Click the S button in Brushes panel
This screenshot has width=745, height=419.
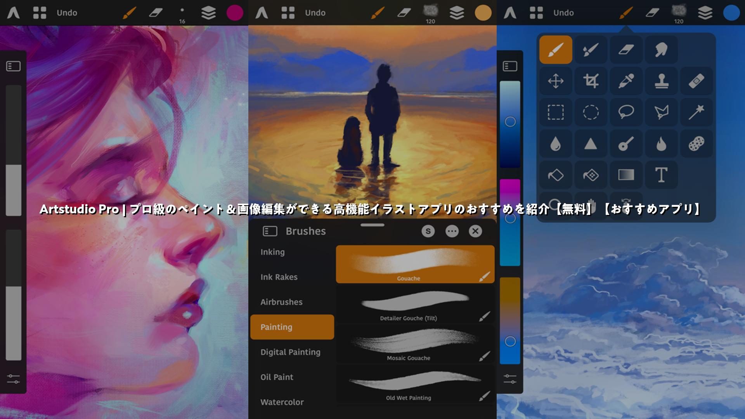coord(428,231)
